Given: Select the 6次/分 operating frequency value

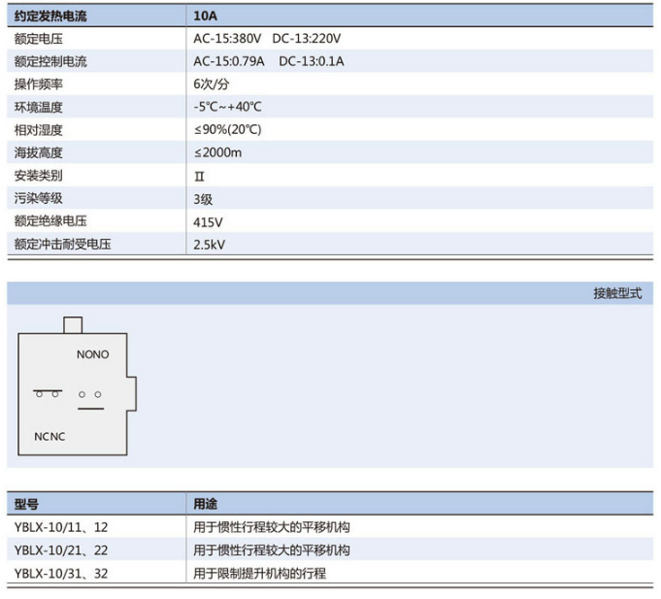Looking at the screenshot, I should point(211,84).
